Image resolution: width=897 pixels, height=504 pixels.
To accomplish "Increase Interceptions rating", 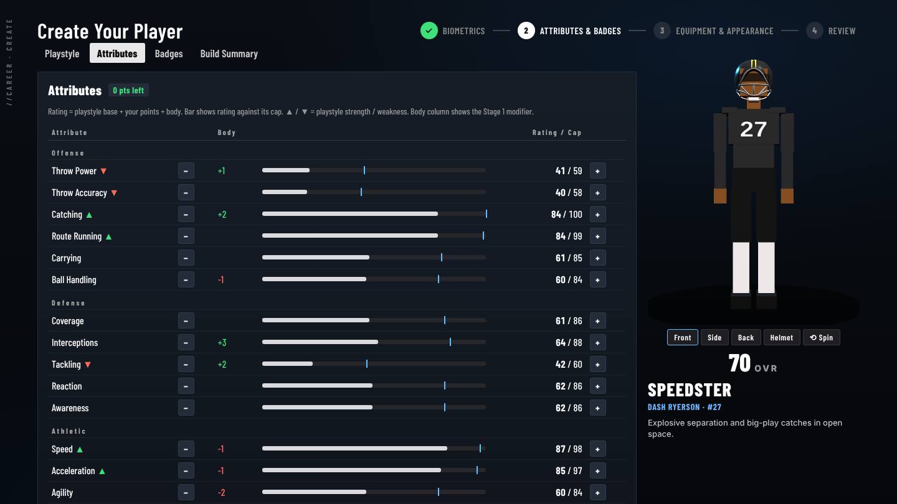I will [597, 342].
